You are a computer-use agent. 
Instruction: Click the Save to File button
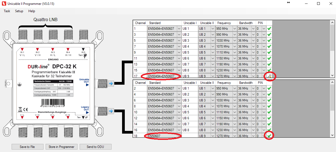(x=27, y=147)
